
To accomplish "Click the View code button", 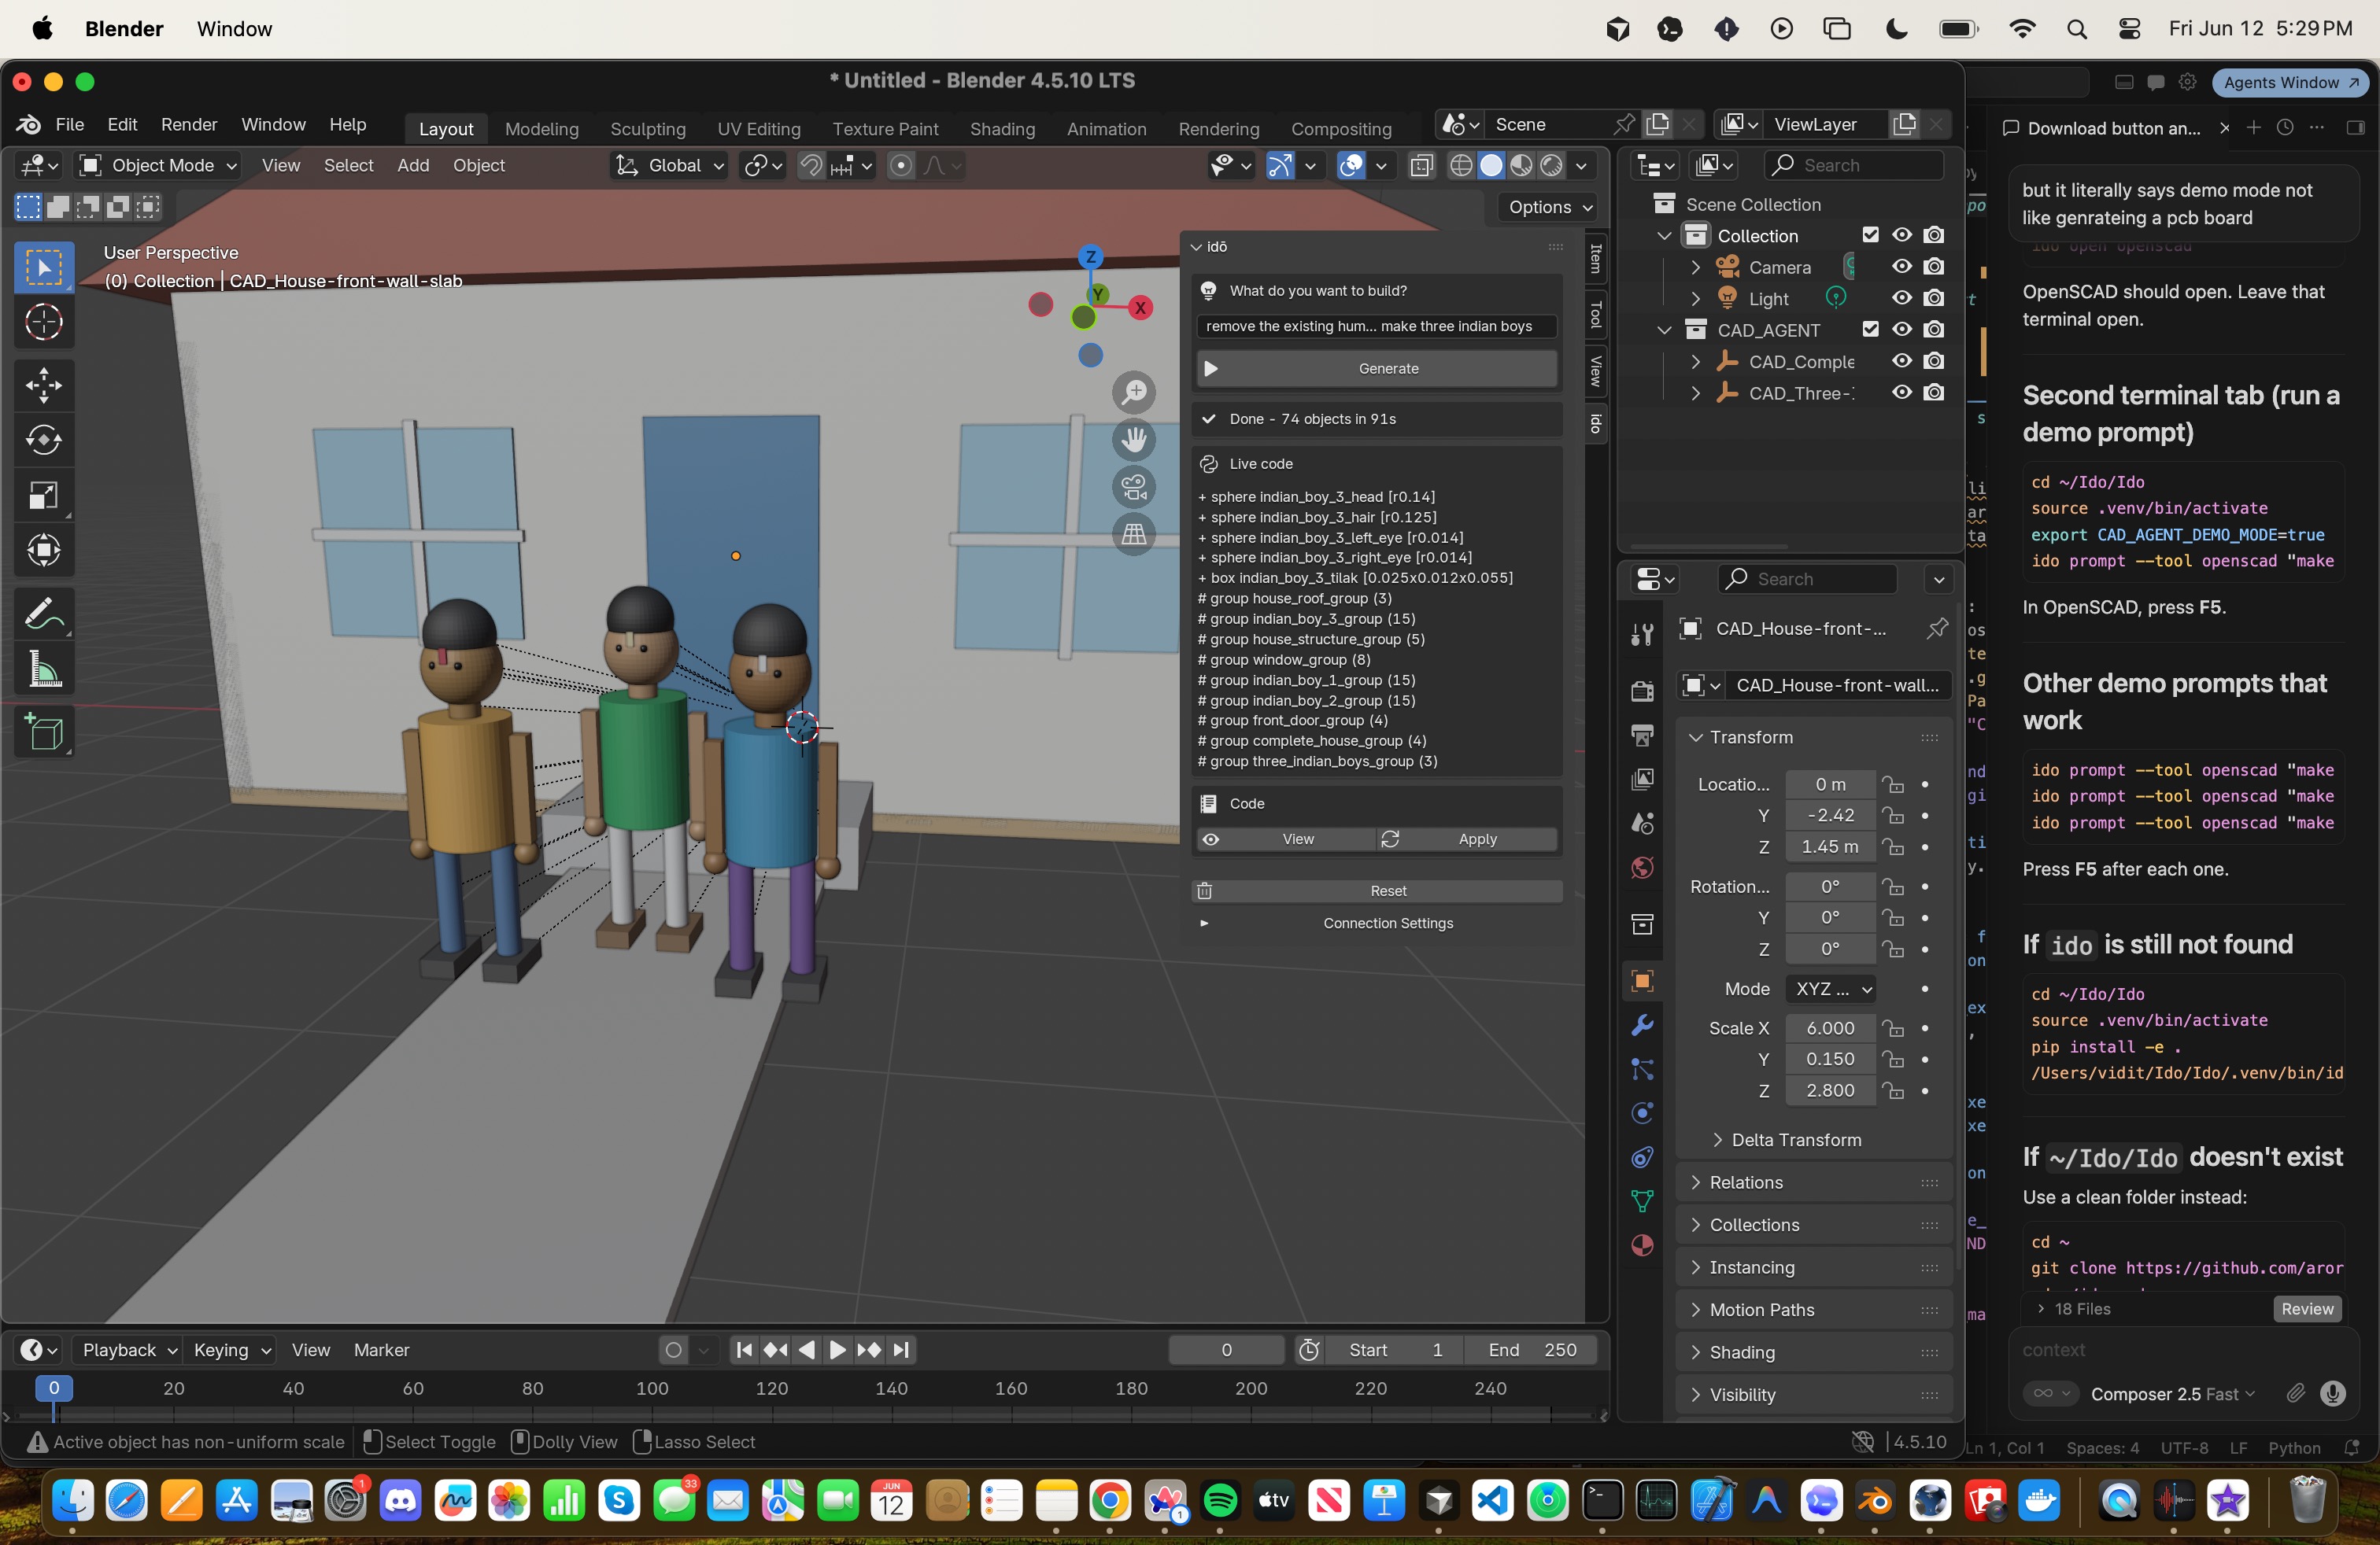I will [1286, 839].
